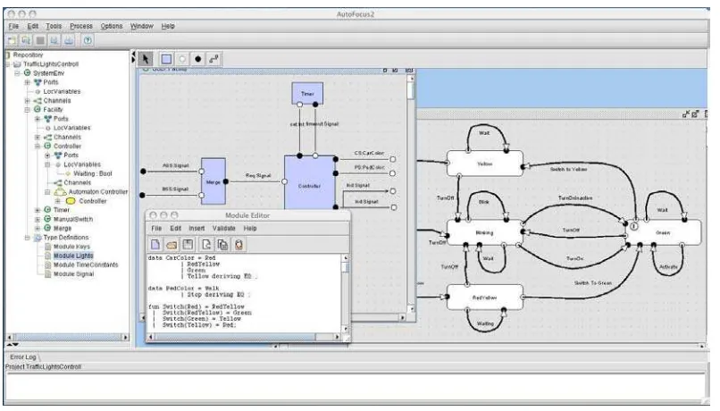Click the Module Editor scroll-down arrow
720x411 pixels.
(346, 329)
